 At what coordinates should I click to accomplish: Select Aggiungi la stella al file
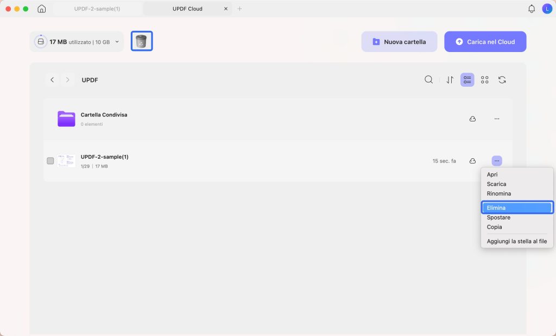coord(517,242)
